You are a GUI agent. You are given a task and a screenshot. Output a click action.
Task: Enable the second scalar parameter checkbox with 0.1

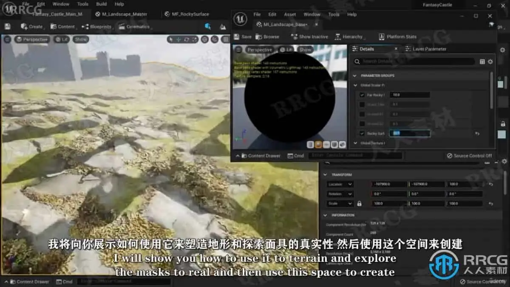[x=362, y=104]
